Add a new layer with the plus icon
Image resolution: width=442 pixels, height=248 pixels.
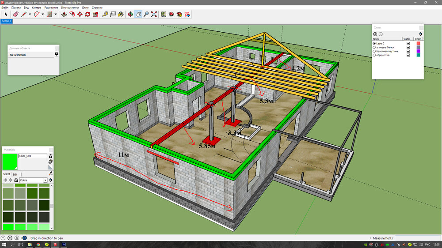click(x=375, y=34)
